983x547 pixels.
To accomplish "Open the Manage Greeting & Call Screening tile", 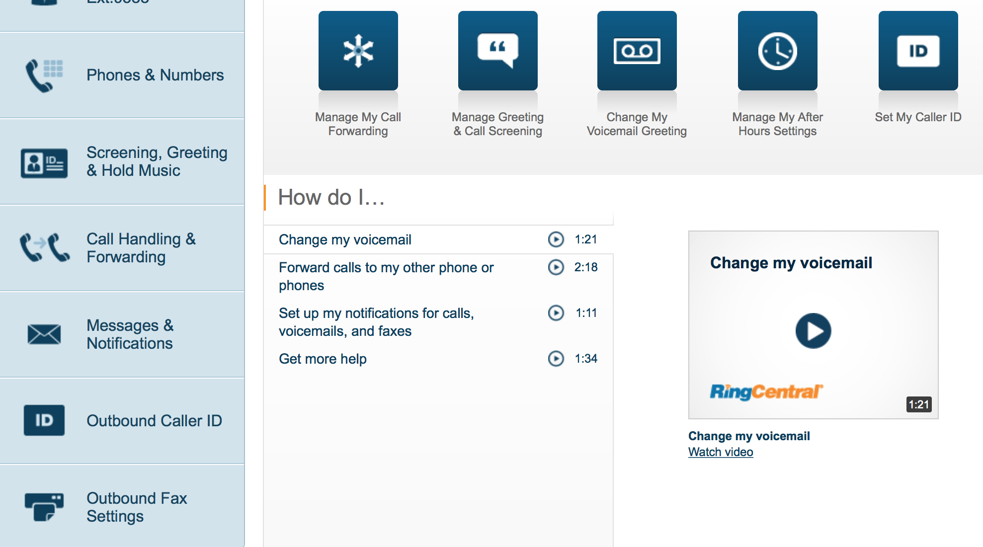I will pyautogui.click(x=497, y=51).
